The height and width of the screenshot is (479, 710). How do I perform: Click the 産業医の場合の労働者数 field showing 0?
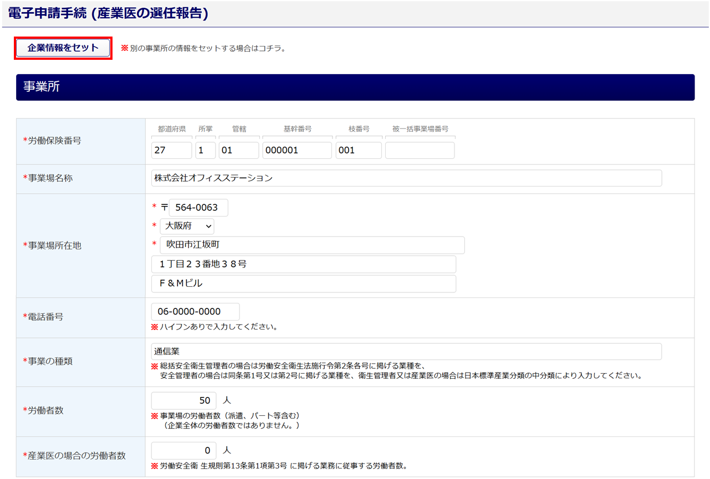tap(183, 450)
